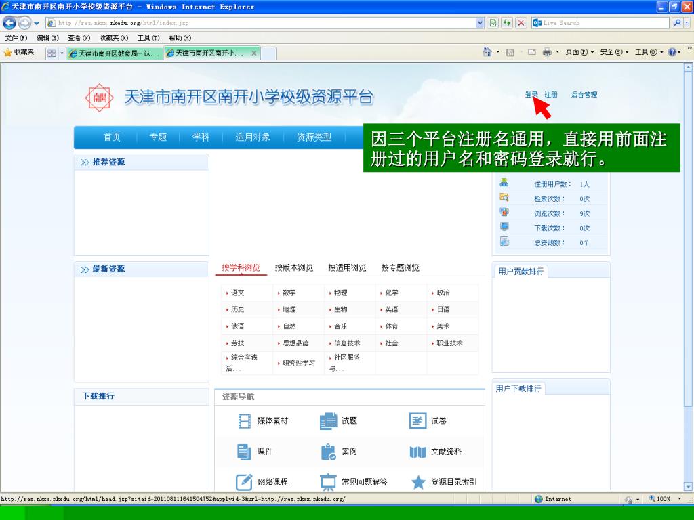Screen dimensions: 694x520
Task: Switch to the 天津市南开区教育局 browser tab
Action: (115, 53)
